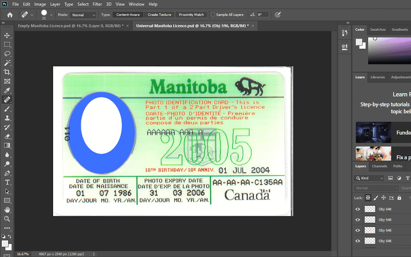The width and height of the screenshot is (411, 257).
Task: Select the Horizontal Type tool
Action: pyautogui.click(x=7, y=182)
